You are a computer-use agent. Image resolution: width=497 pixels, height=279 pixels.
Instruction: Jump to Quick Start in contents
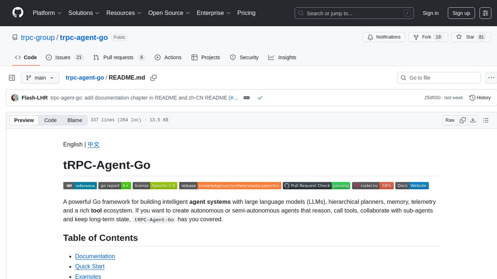(90, 266)
